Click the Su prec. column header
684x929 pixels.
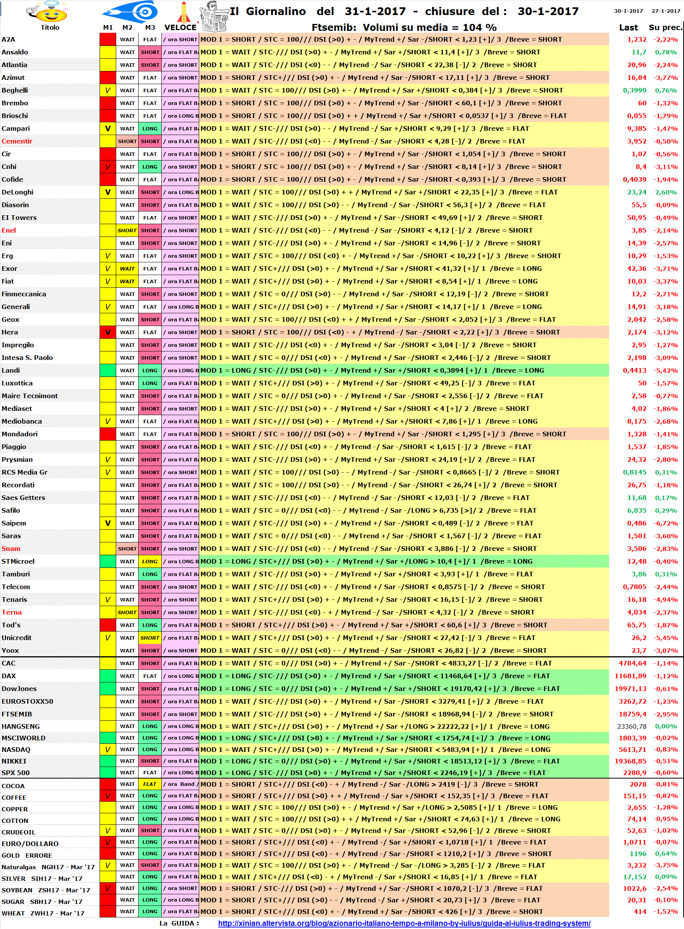tap(665, 27)
